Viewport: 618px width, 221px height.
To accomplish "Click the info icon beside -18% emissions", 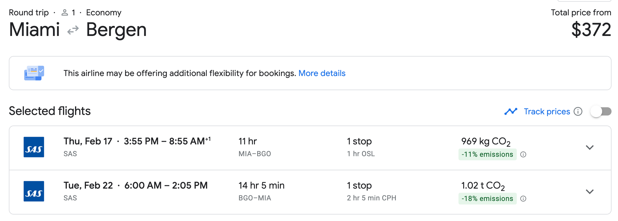I will point(523,199).
